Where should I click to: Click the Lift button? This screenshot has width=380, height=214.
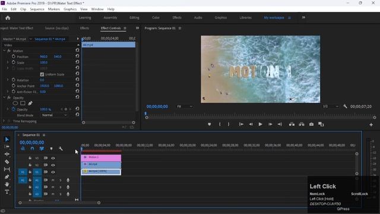pyautogui.click(x=292, y=124)
